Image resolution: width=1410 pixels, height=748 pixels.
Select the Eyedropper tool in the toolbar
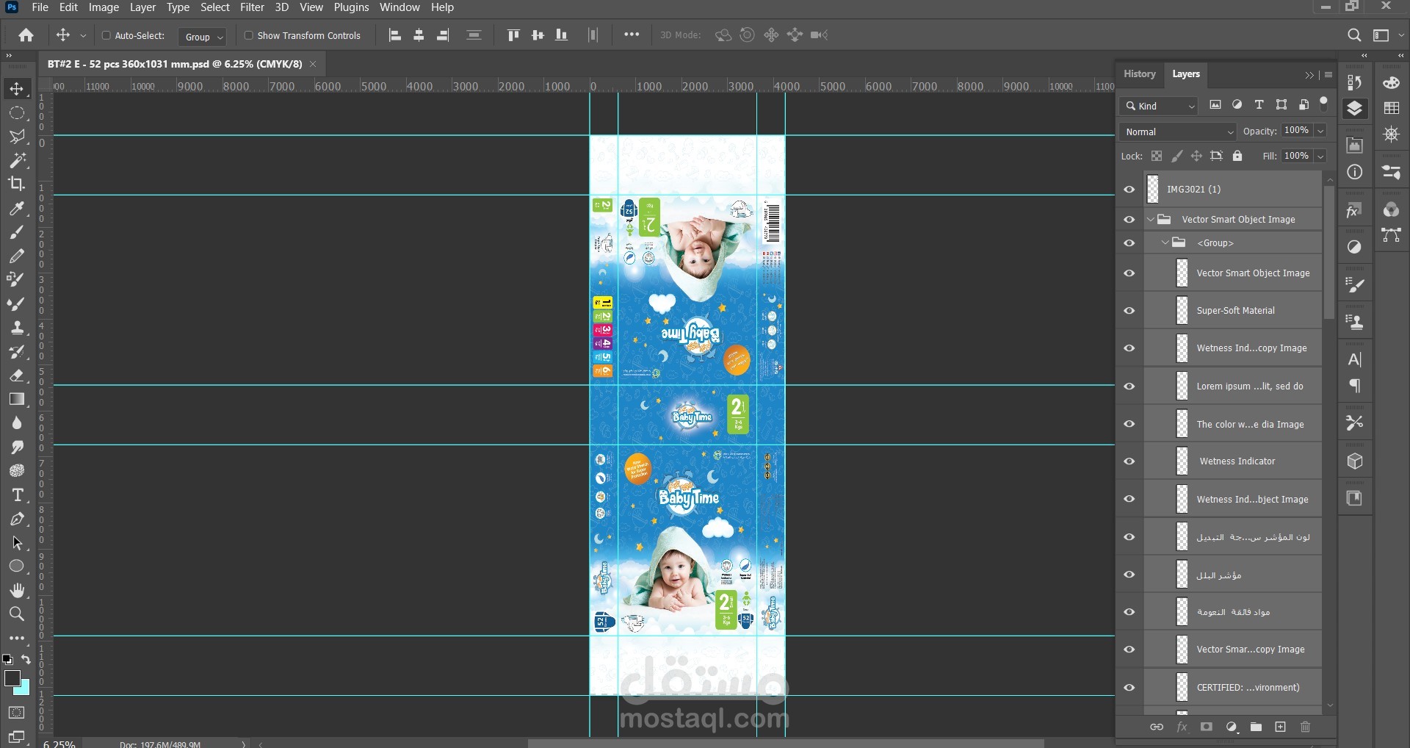pyautogui.click(x=16, y=209)
